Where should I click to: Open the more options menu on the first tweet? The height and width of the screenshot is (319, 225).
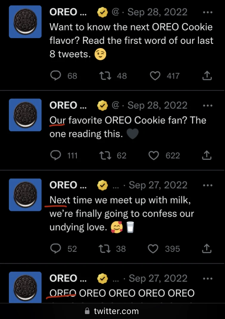pos(207,12)
